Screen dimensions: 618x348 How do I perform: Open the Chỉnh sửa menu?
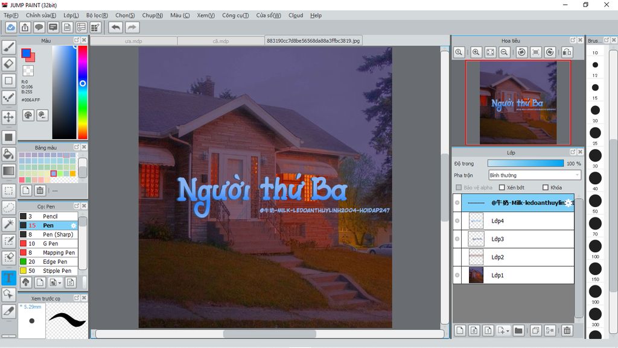click(41, 15)
